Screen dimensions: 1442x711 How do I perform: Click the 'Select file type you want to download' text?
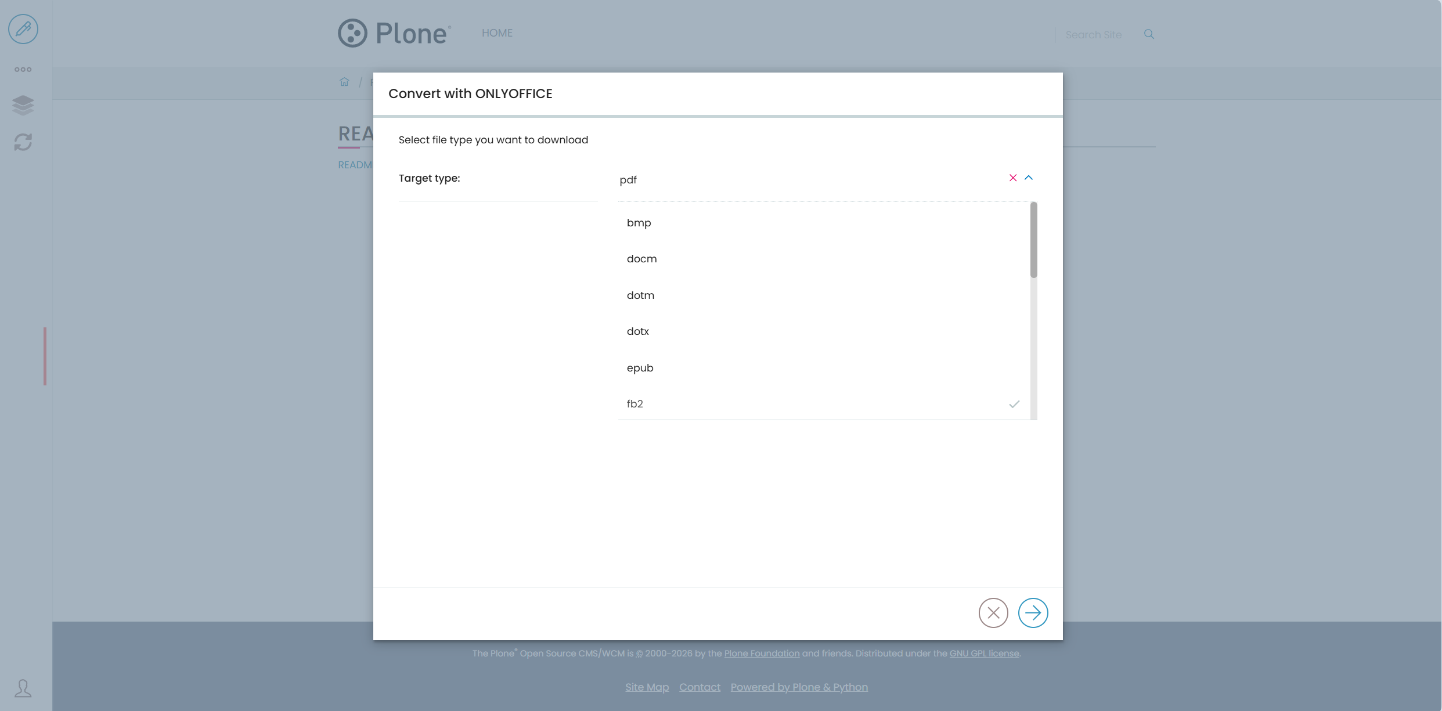coord(493,140)
